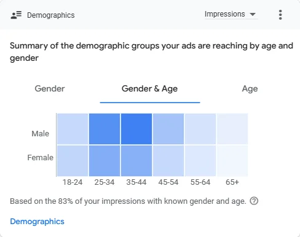Open the three-dot more options menu
300x237 pixels.
(x=280, y=15)
